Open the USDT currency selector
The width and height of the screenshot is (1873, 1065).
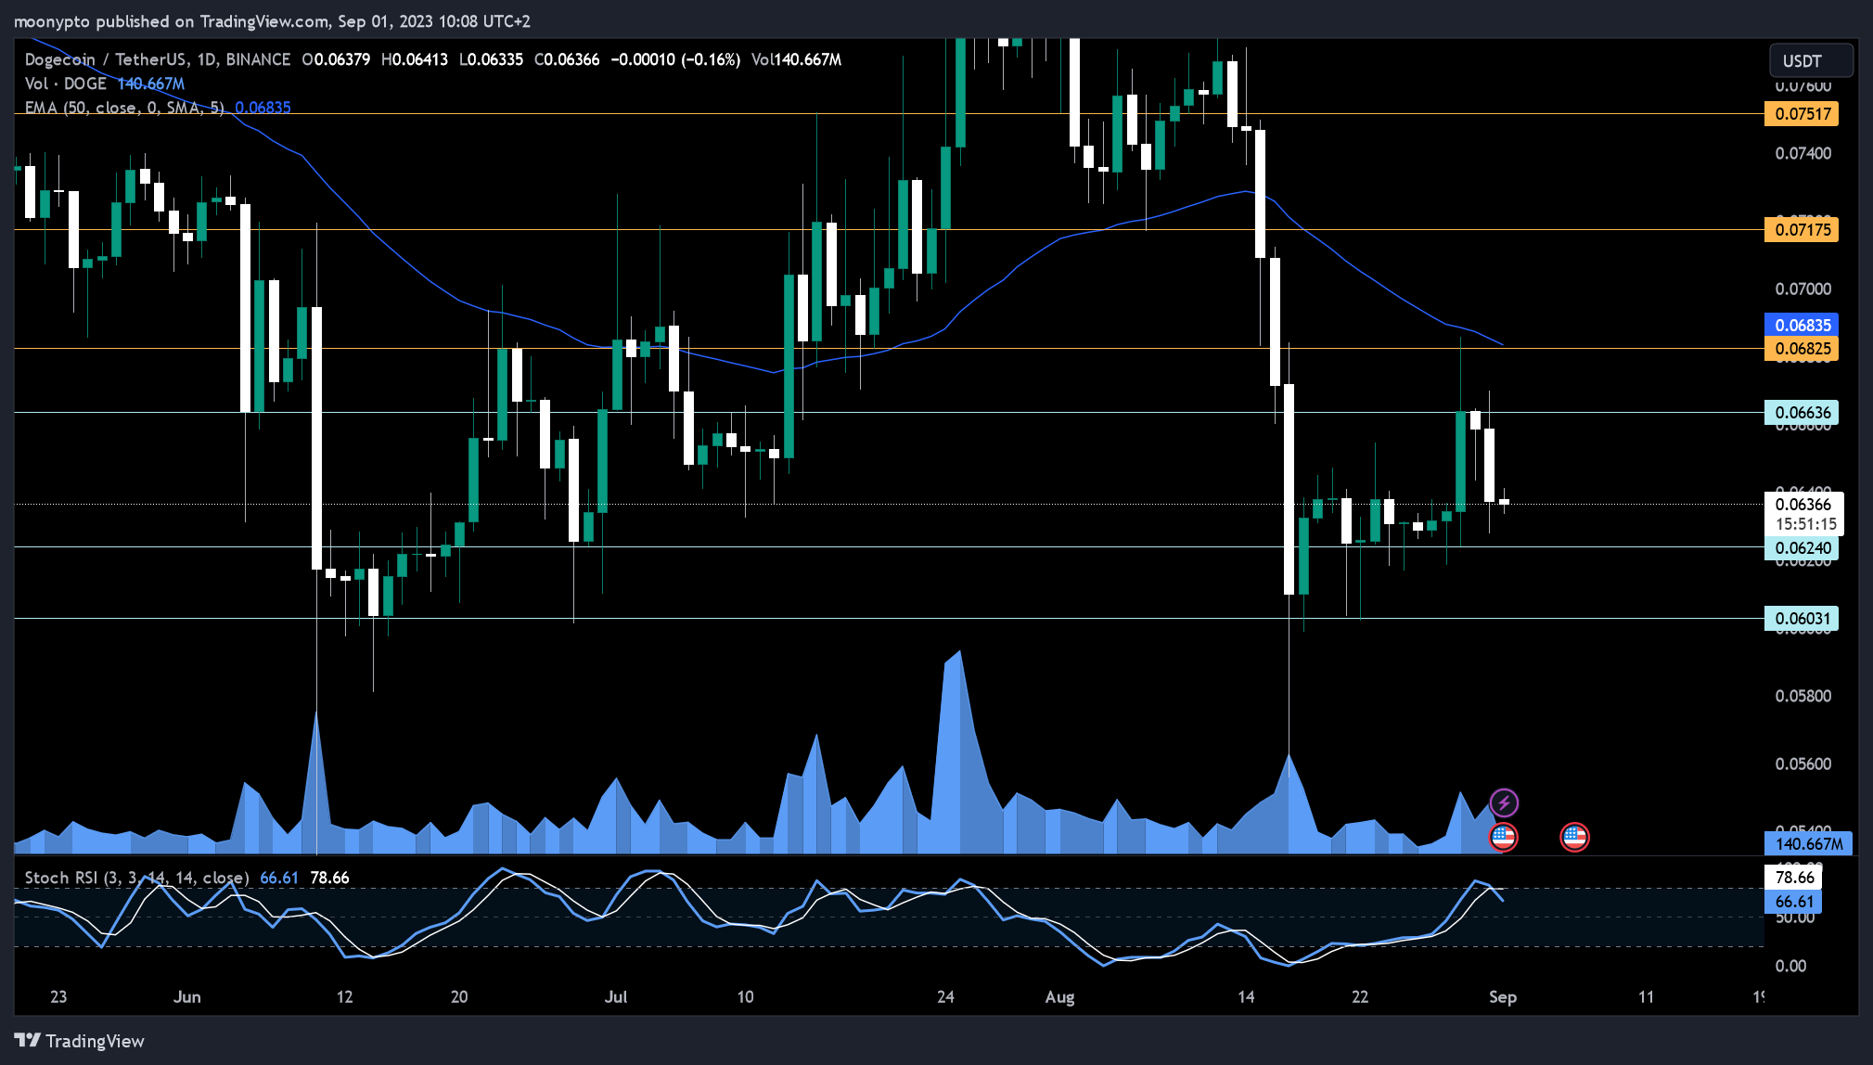click(x=1810, y=61)
